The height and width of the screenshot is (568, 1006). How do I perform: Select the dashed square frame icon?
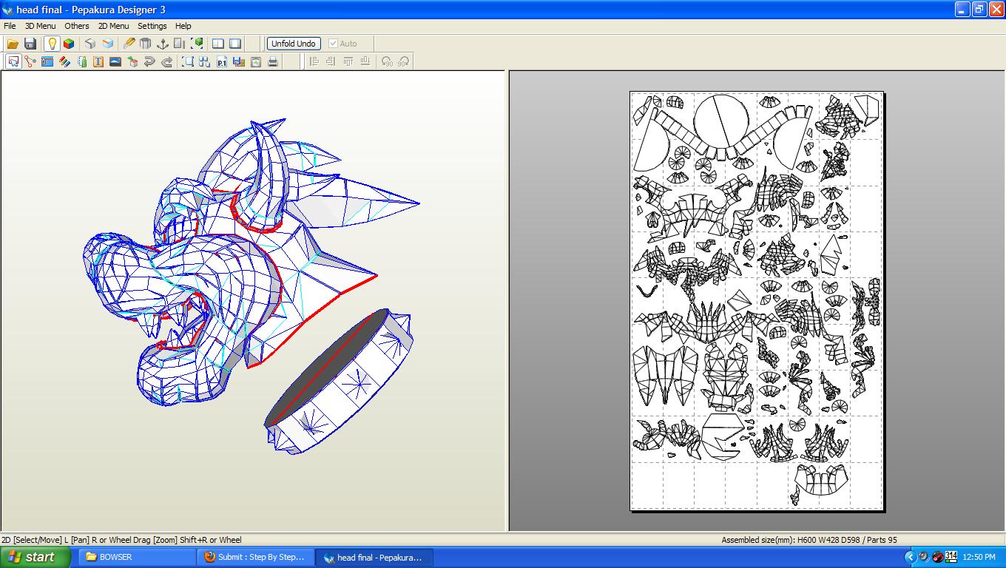[188, 61]
